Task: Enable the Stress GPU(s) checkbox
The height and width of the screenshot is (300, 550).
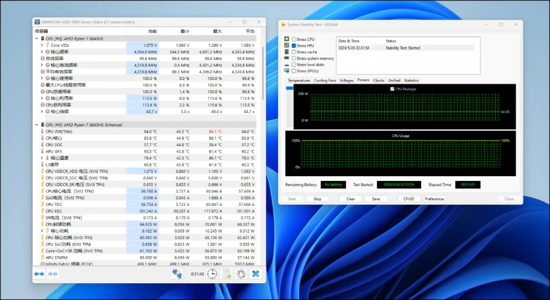Action: (294, 71)
